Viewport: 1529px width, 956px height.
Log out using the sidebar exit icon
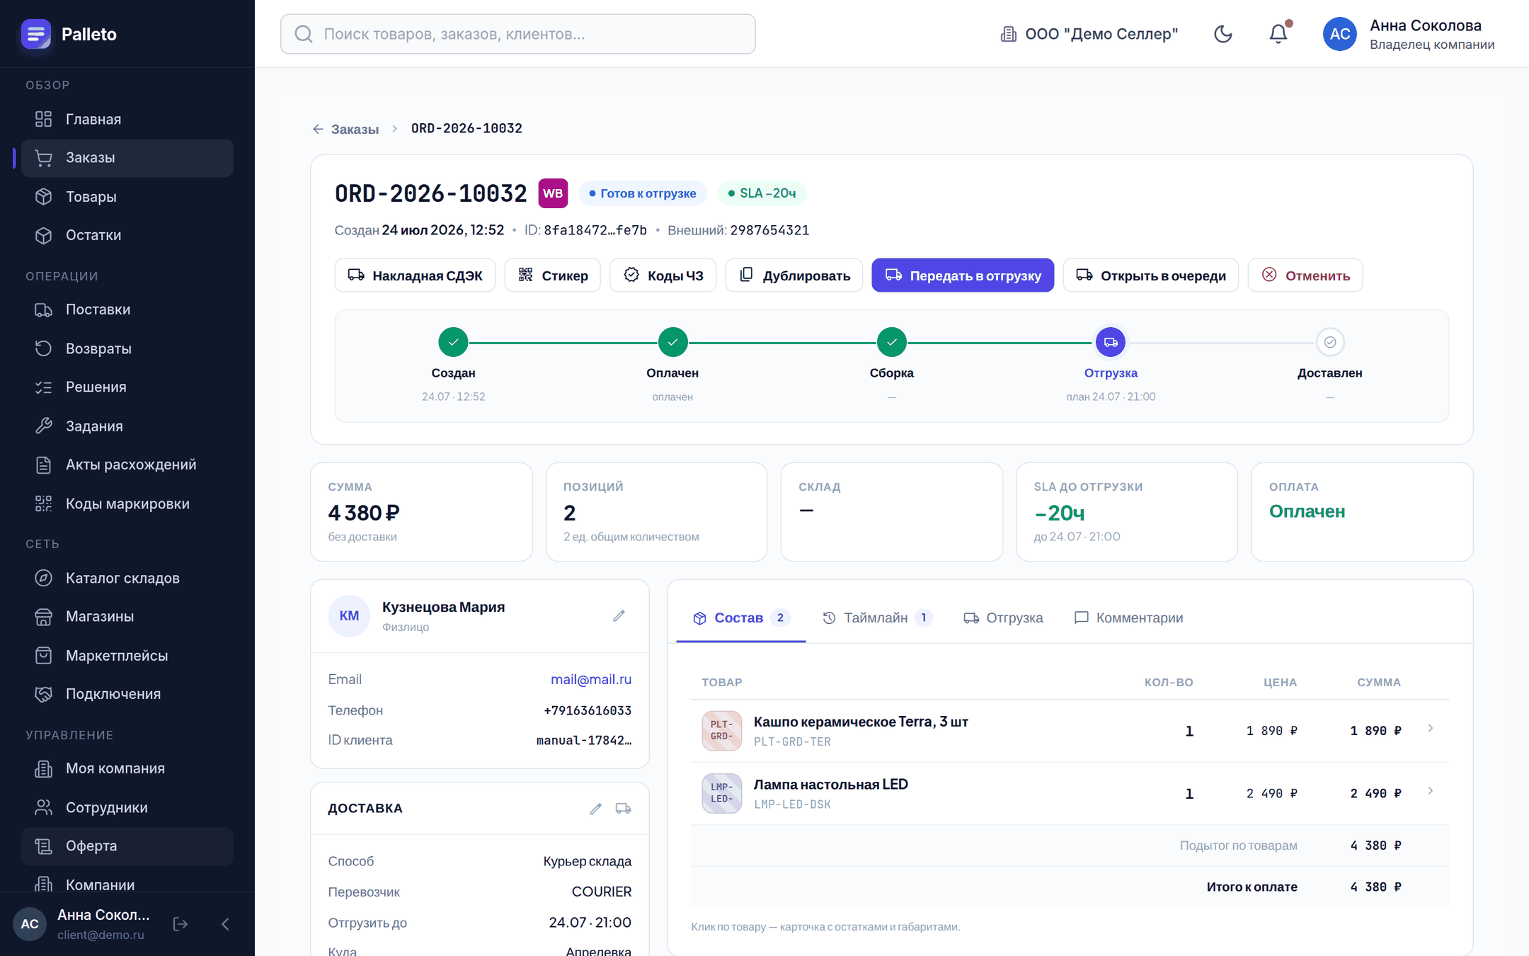point(181,923)
